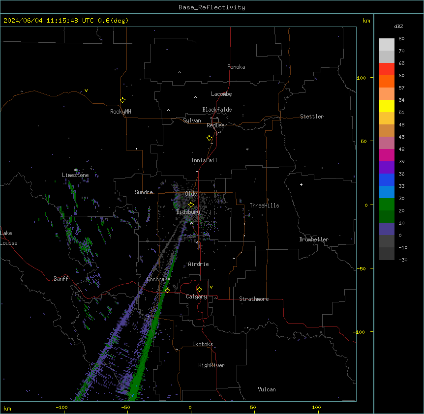
Task: Click the bright green 20–30 dBZ swatch
Action: pyautogui.click(x=387, y=205)
